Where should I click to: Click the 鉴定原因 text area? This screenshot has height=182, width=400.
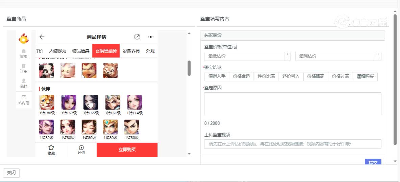[x=293, y=104]
